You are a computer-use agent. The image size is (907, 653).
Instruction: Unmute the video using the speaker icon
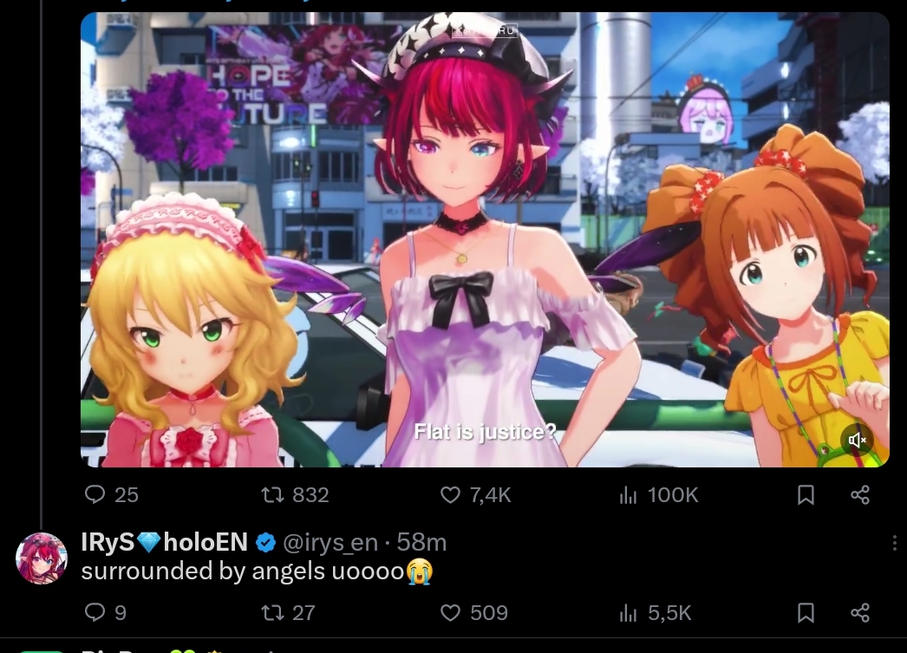pos(857,441)
